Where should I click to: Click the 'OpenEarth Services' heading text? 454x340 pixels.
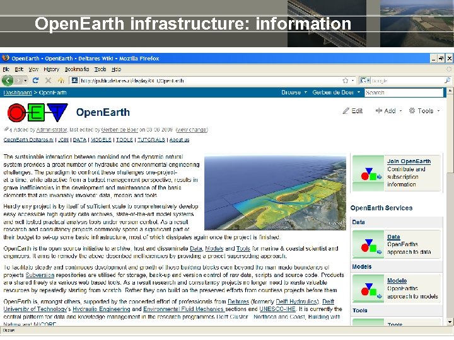(381, 208)
